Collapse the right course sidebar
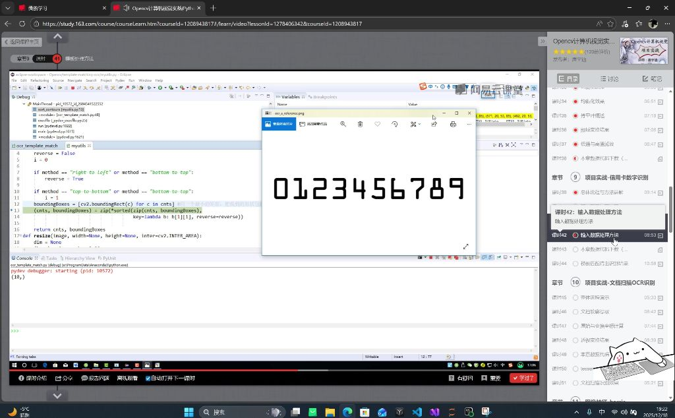Viewport: 675px width, 418px height. [543, 42]
